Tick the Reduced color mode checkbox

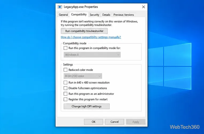tap(65, 70)
